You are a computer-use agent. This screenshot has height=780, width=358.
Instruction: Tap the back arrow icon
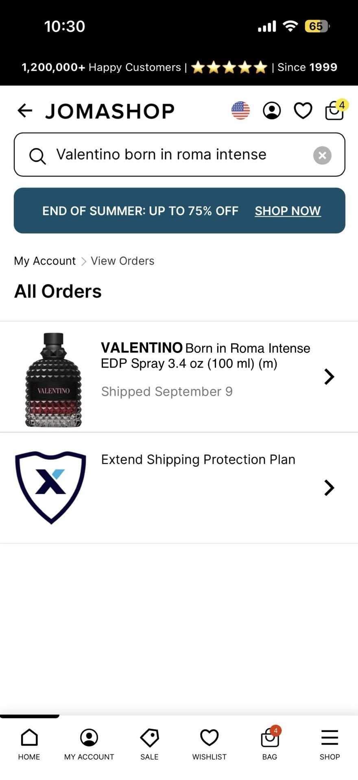(x=25, y=111)
